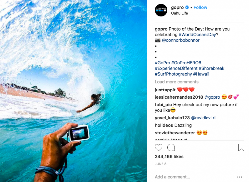Click the GoPro profile avatar
This screenshot has width=249, height=182.
click(161, 10)
